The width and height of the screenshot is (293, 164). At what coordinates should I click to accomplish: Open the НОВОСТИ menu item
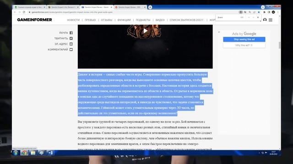[73, 20]
